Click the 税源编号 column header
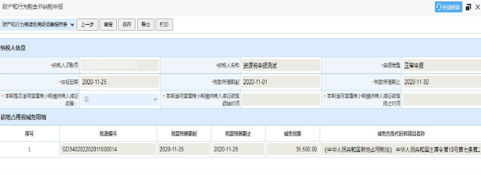This screenshot has height=175, width=481. coord(108,134)
